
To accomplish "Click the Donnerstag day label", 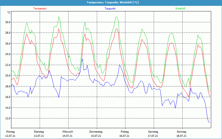I will (x=96, y=132).
